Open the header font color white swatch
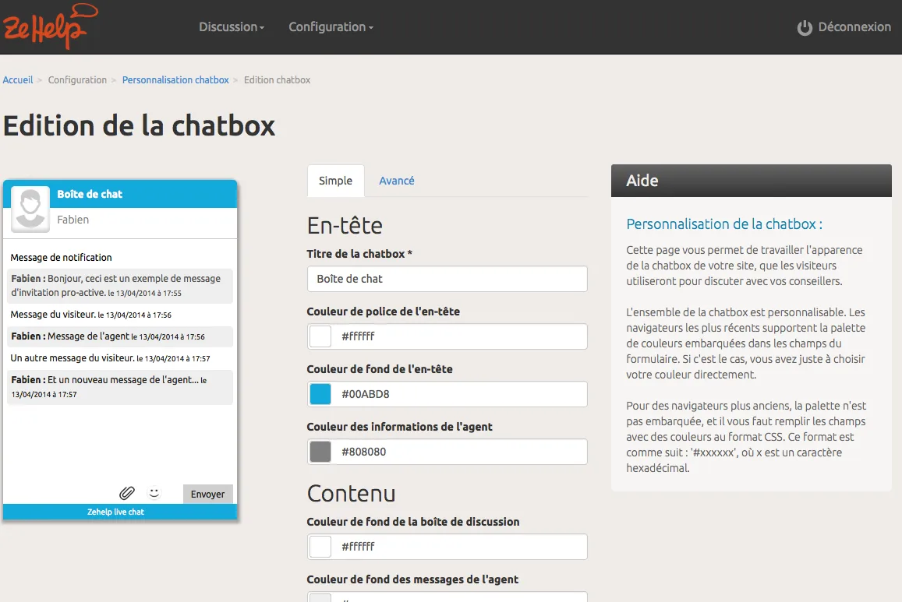 tap(320, 336)
